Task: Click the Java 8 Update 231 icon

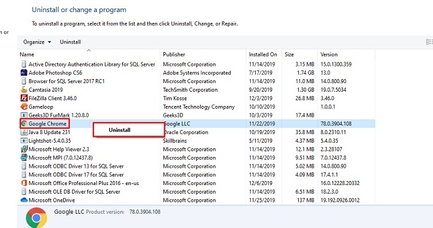Action: [24, 132]
